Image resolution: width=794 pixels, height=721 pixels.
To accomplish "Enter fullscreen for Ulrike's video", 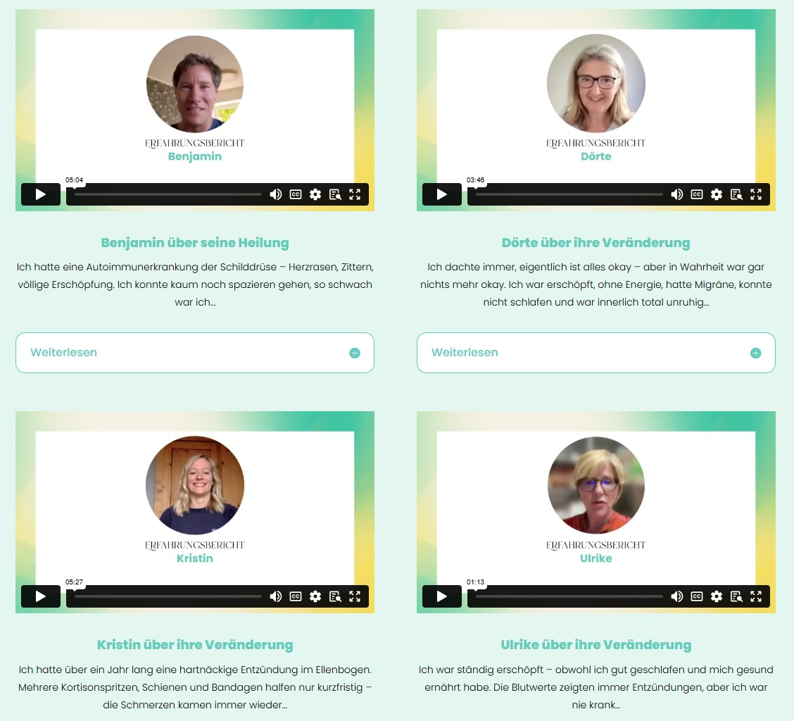I will click(x=756, y=596).
